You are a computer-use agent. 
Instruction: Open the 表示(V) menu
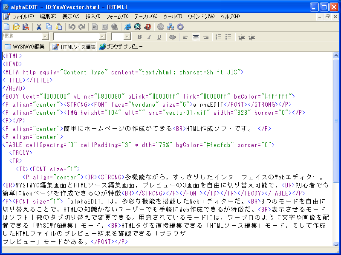coord(71,17)
